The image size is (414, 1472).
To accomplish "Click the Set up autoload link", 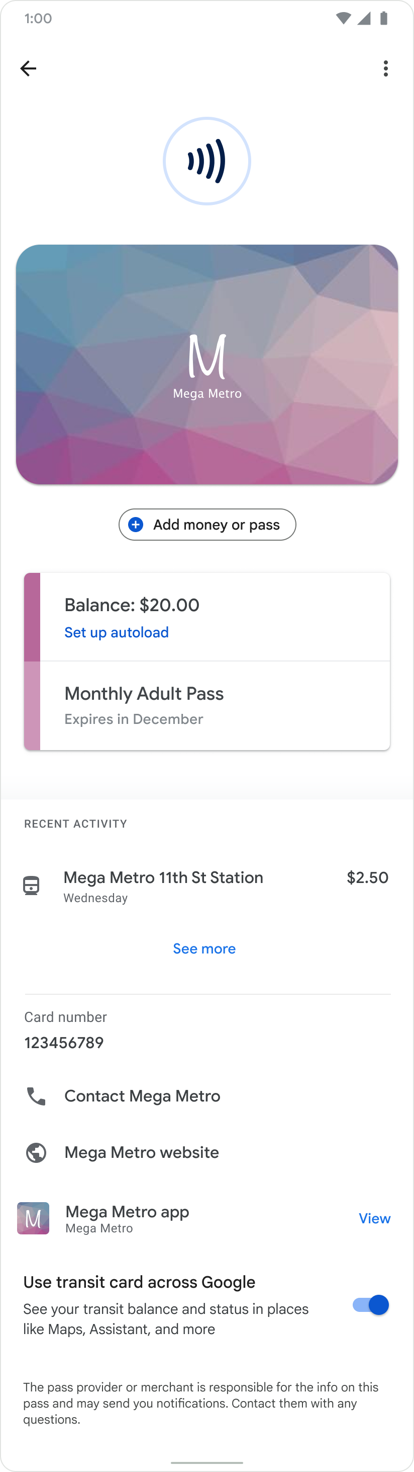I will 117,632.
